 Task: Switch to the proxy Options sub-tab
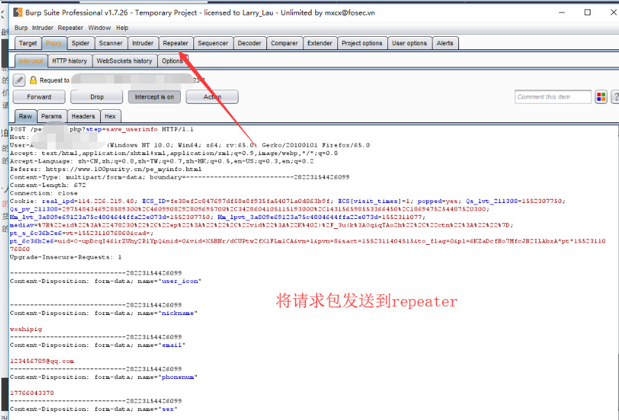[x=172, y=60]
